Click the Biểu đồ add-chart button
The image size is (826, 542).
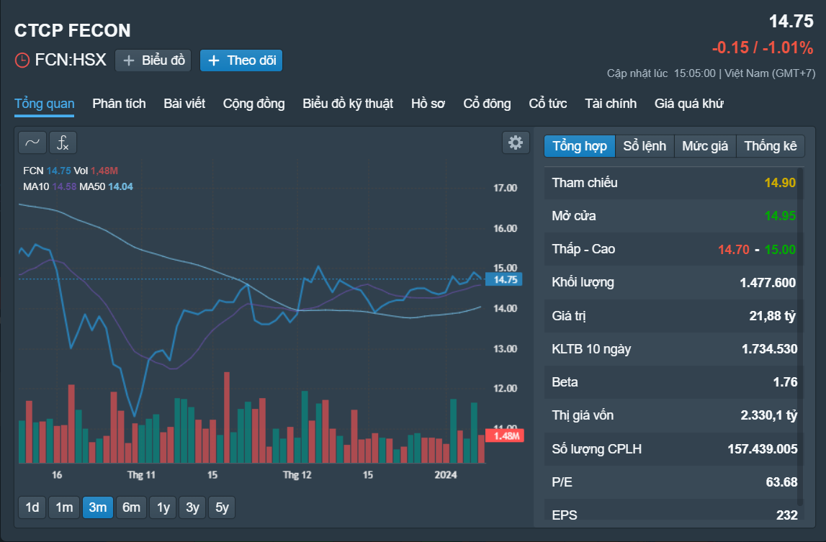[153, 60]
